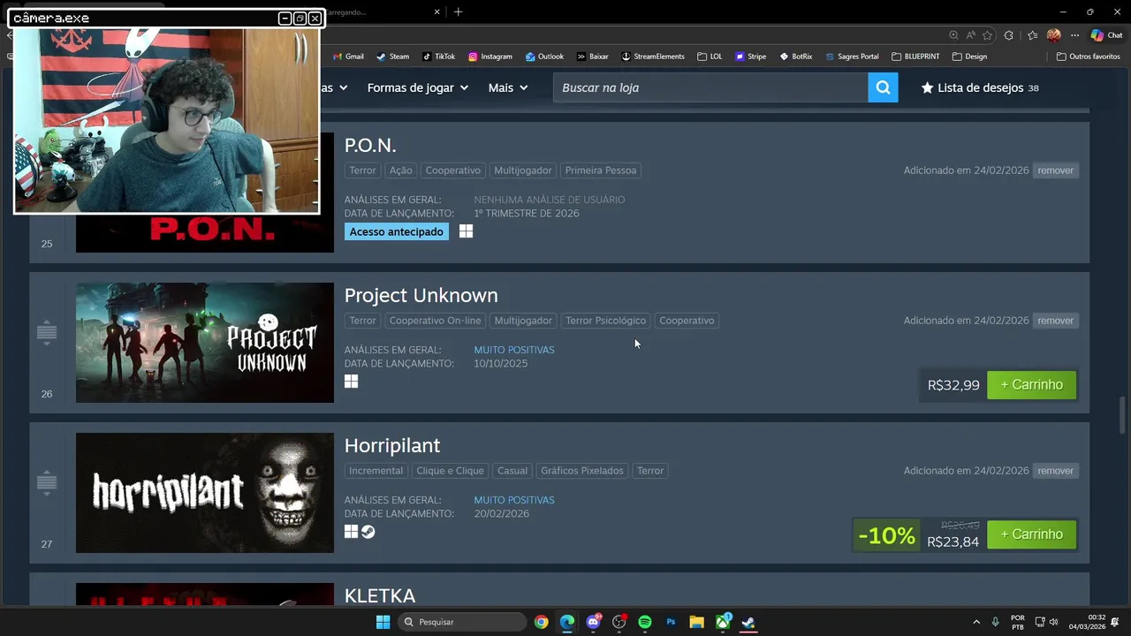This screenshot has width=1131, height=636.
Task: Click the Windows platform icon under P.O.N.
Action: [x=466, y=231]
